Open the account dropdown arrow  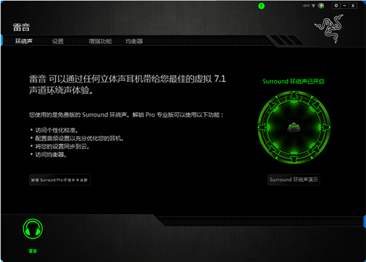tap(313, 6)
